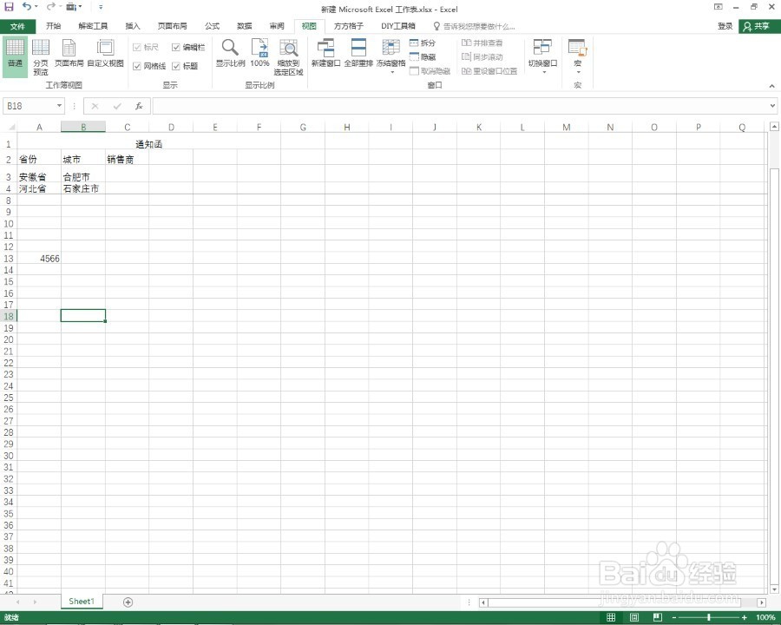Click inside the formula bar input
Image resolution: width=781 pixels, height=625 pixels.
coord(461,106)
